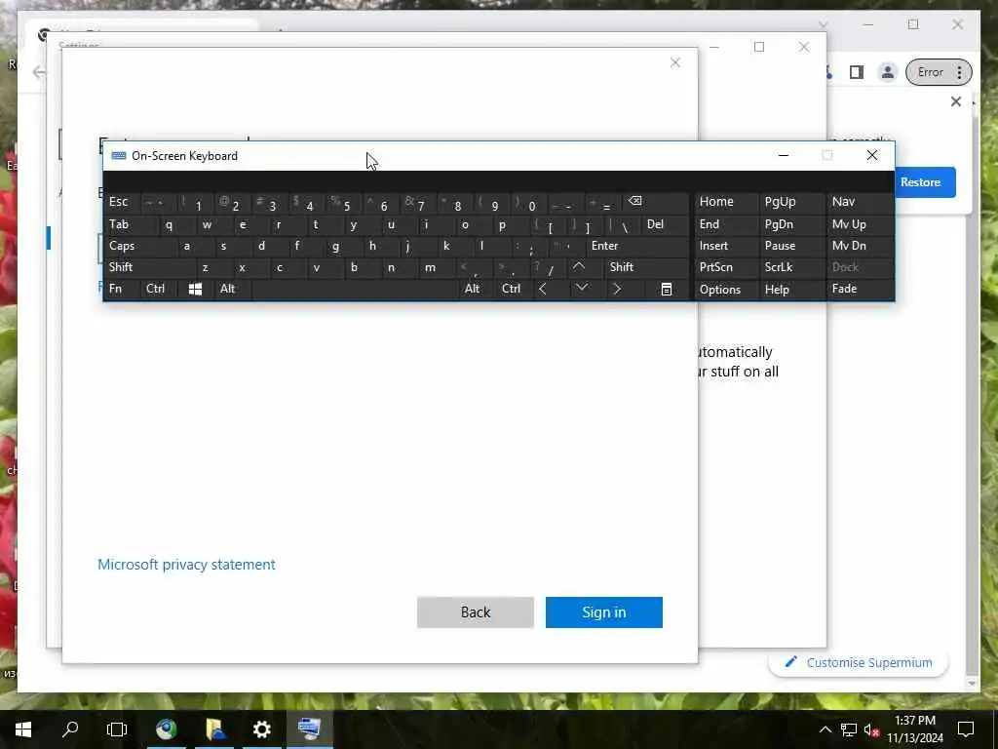This screenshot has width=998, height=749.
Task: Tap the spacebar on the On-Screen Keyboard
Action: pos(355,289)
